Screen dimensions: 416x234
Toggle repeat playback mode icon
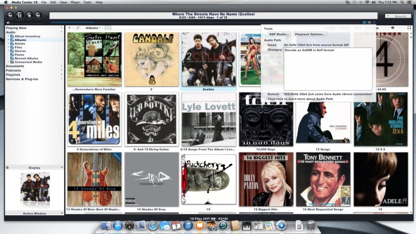(364, 23)
